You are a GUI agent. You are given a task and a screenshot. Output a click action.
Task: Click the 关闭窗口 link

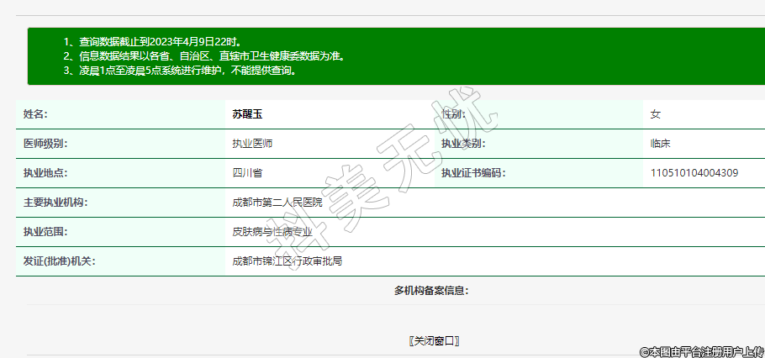(434, 340)
